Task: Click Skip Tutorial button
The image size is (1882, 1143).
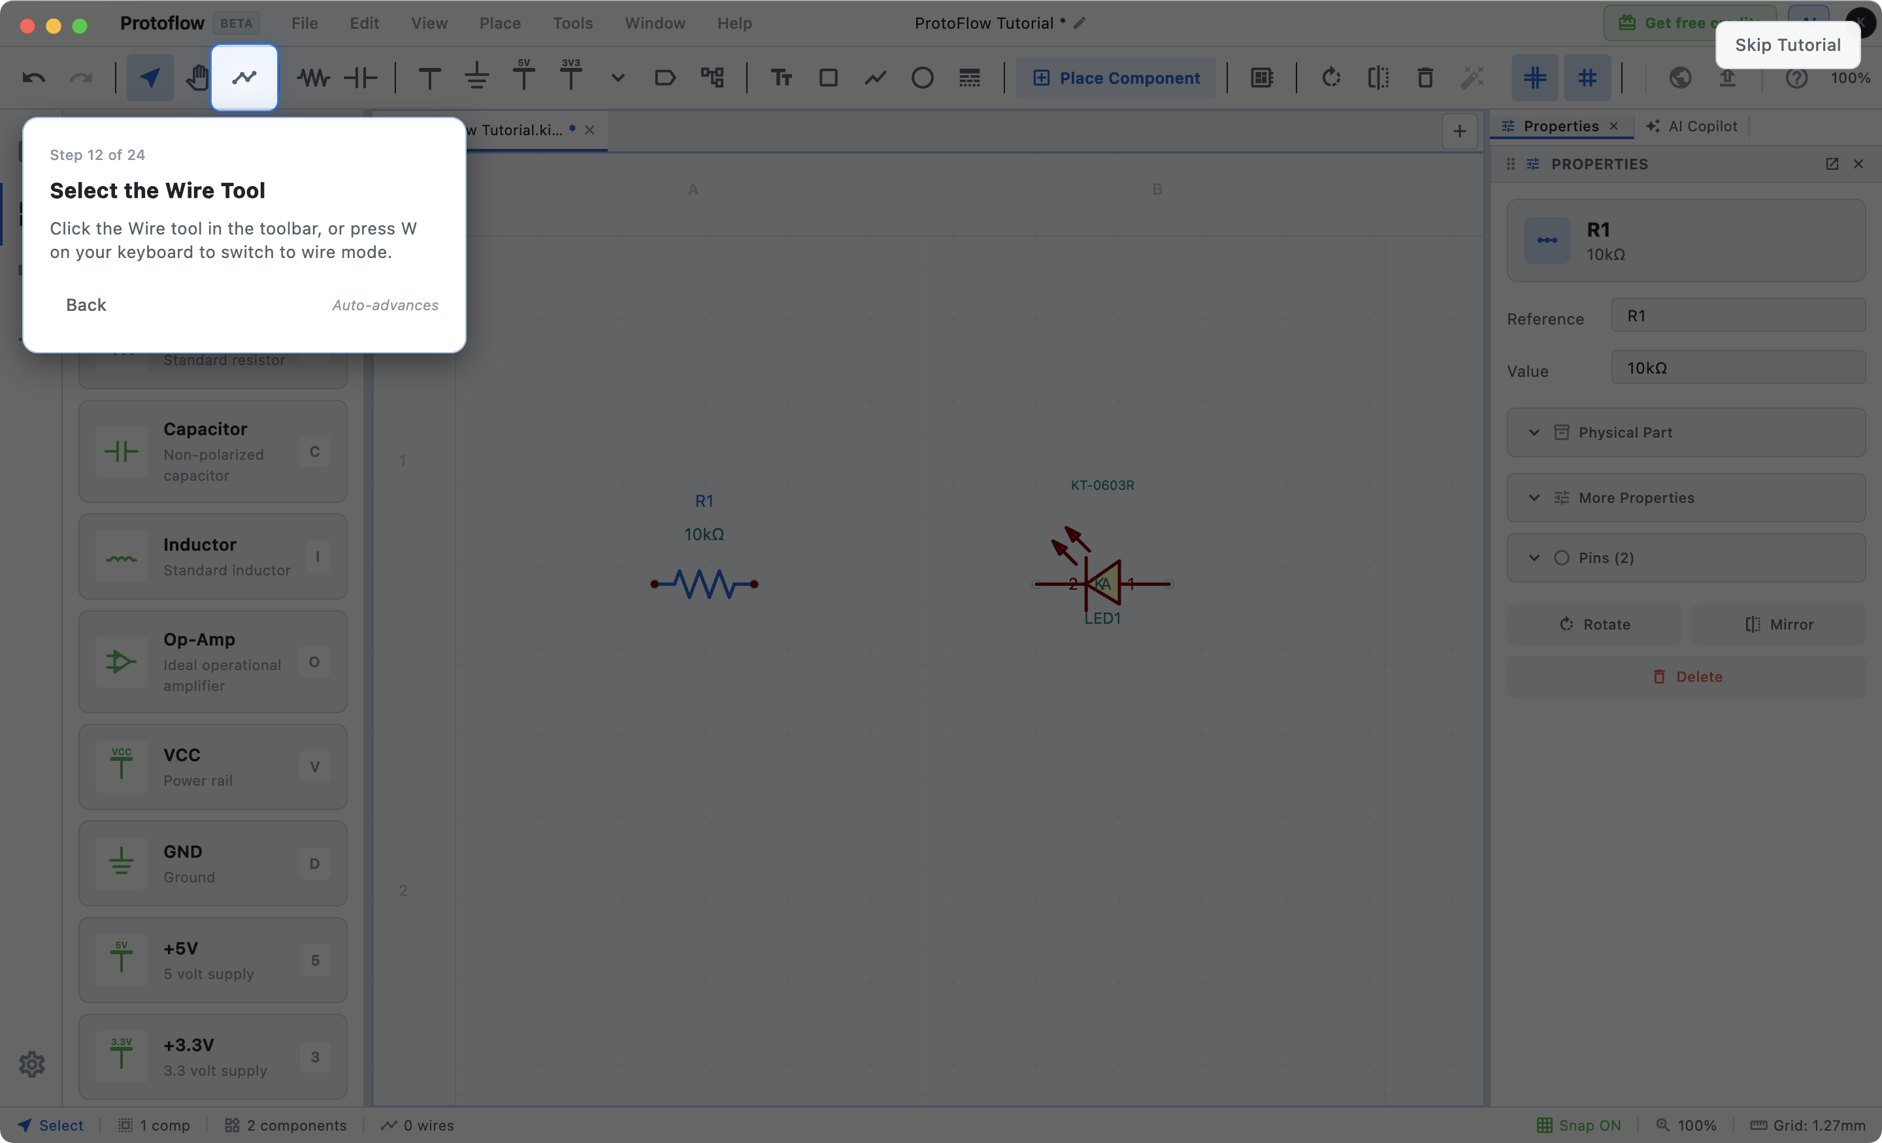Action: (1787, 45)
